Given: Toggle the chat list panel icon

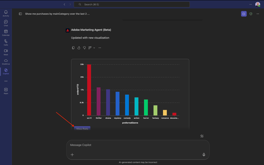Looking at the screenshot, I should coord(20,14).
